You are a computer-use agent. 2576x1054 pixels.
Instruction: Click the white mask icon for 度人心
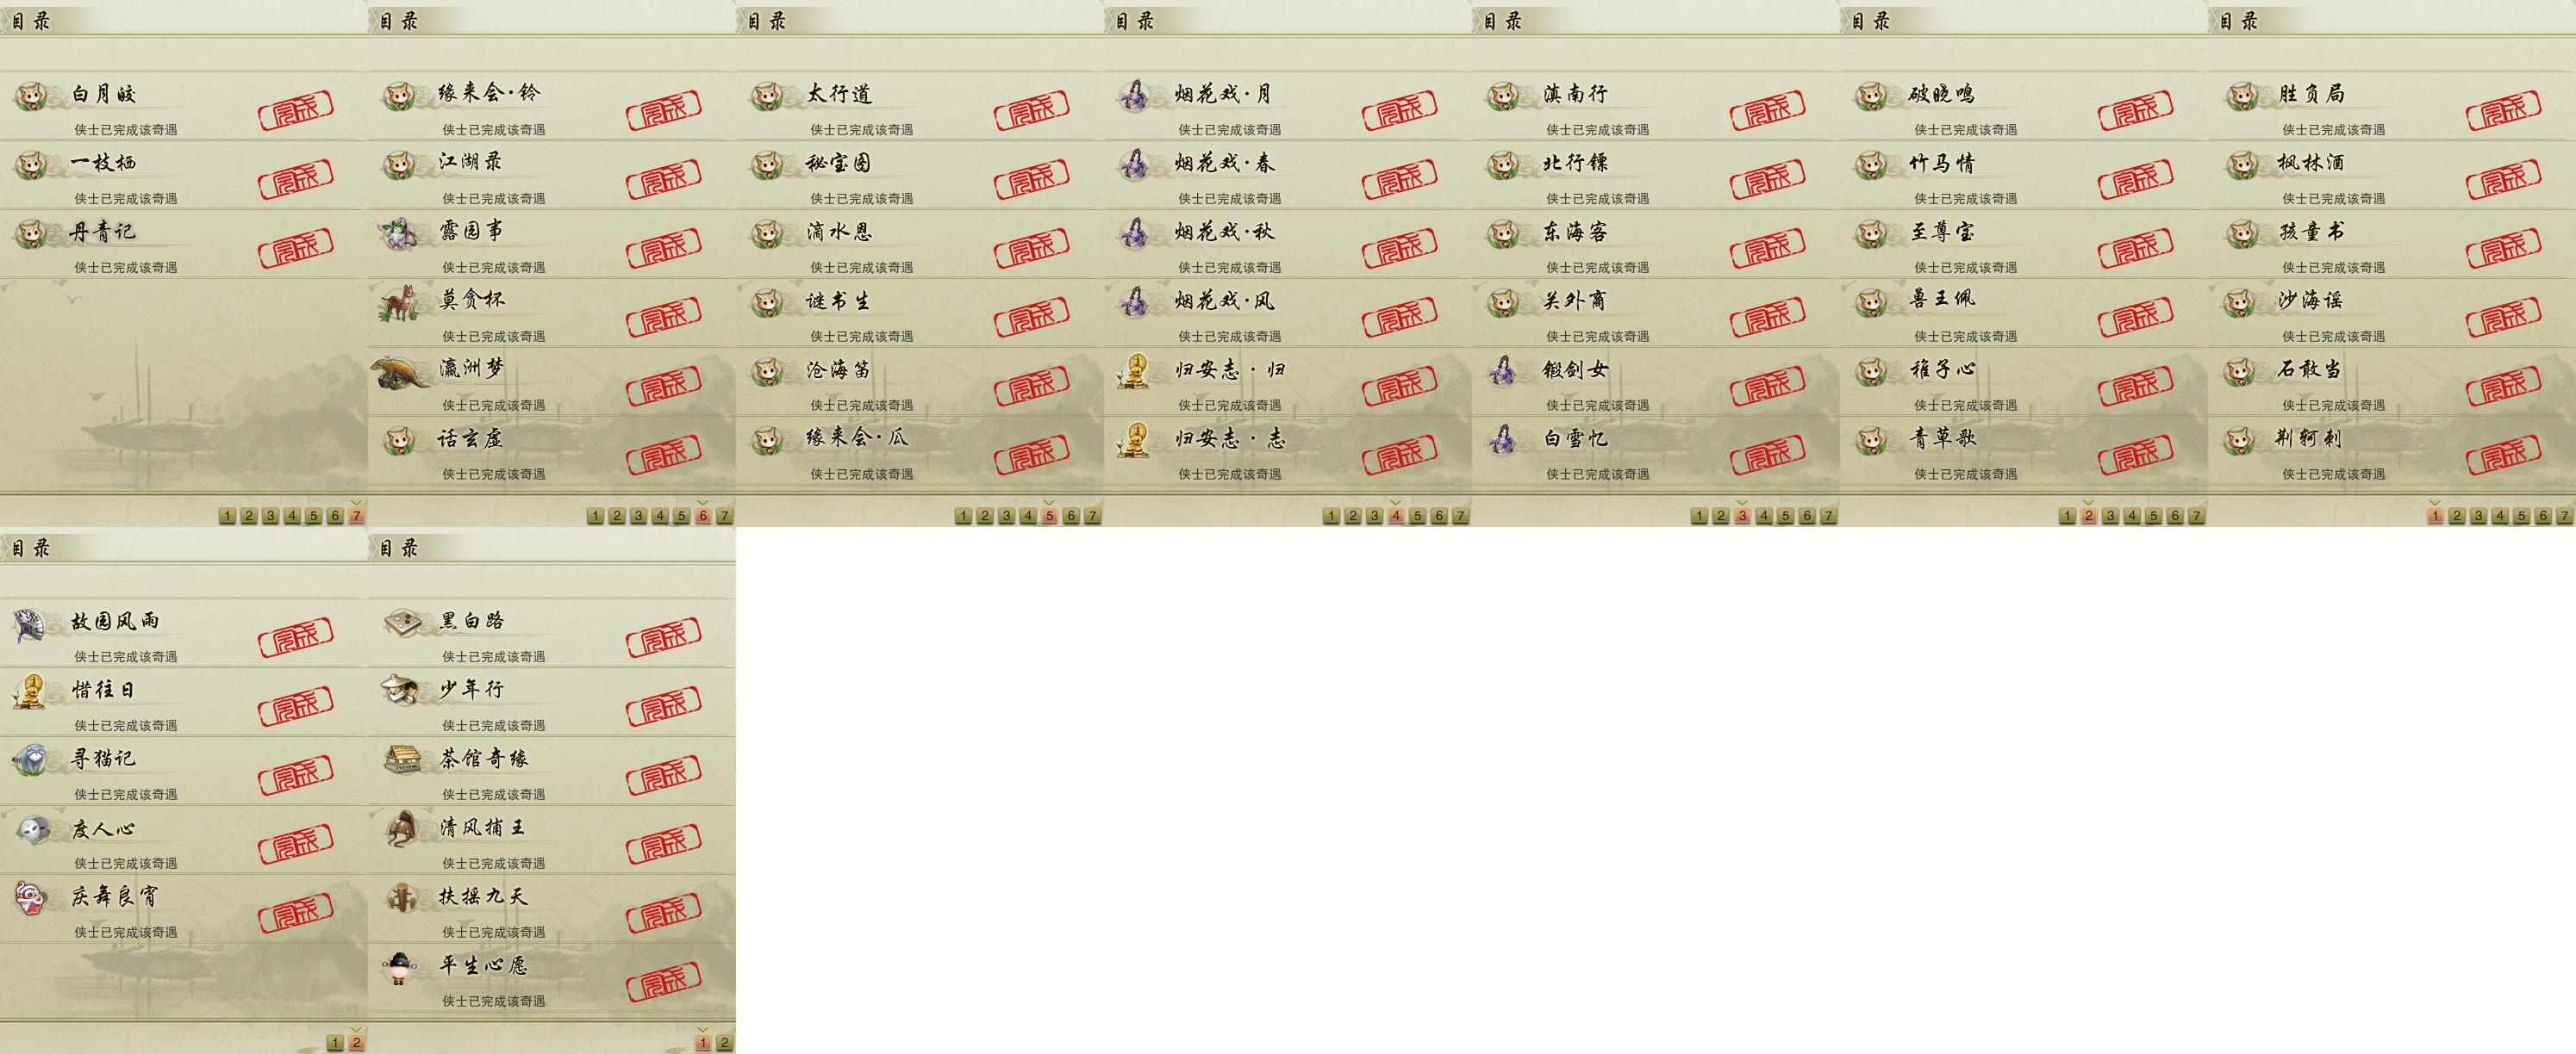(33, 829)
